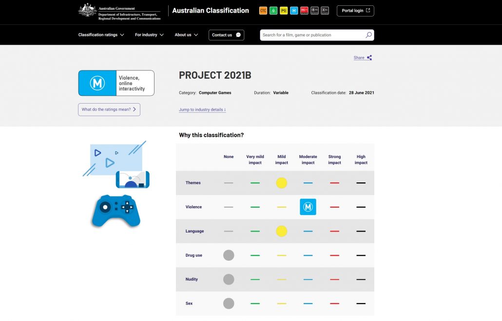Image resolution: width=502 pixels, height=321 pixels.
Task: Click the Violence, online interactivity consumer advice text
Action: 132,83
